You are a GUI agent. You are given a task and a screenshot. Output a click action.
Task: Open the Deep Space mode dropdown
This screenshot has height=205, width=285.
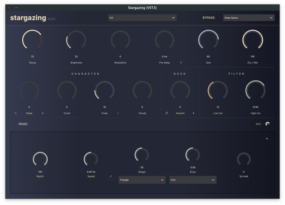click(249, 18)
